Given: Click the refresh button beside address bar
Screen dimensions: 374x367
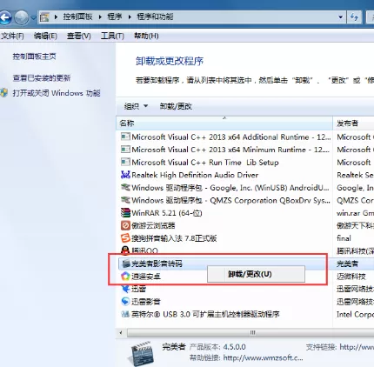Looking at the screenshot, I should coord(354,17).
